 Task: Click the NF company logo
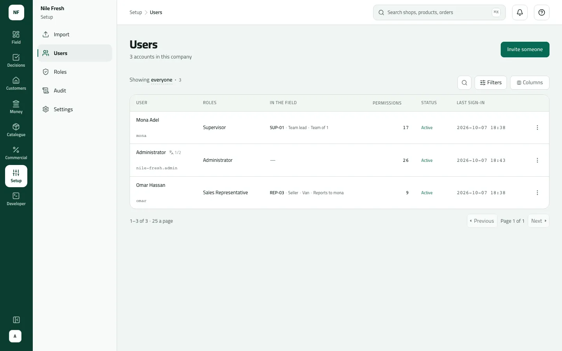coord(16,12)
